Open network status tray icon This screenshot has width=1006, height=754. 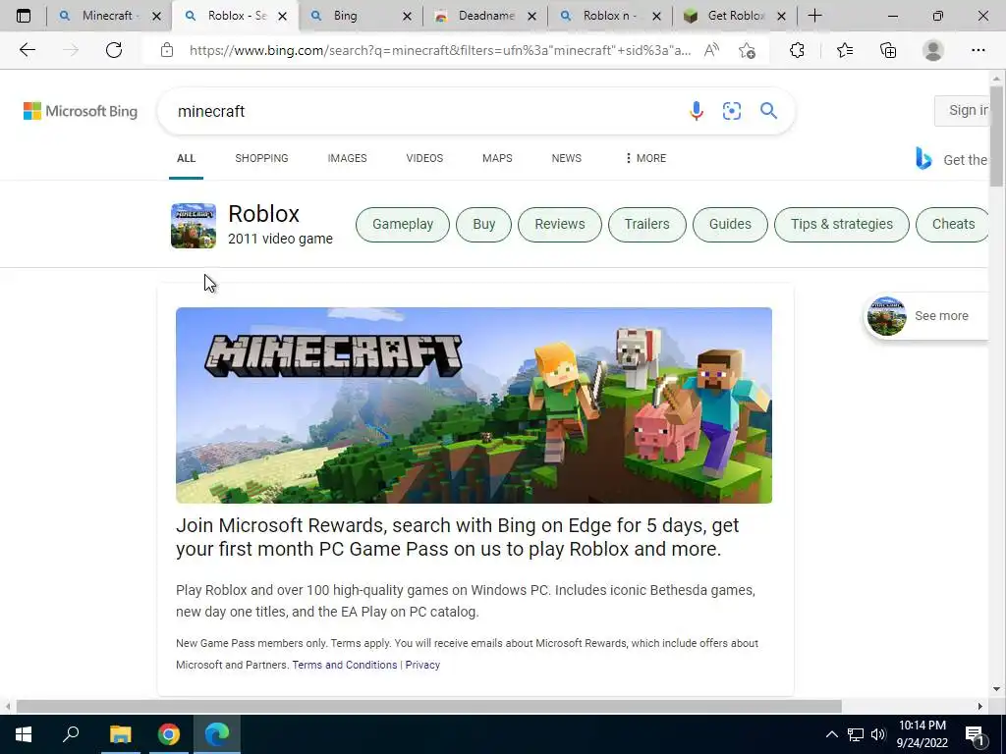856,734
